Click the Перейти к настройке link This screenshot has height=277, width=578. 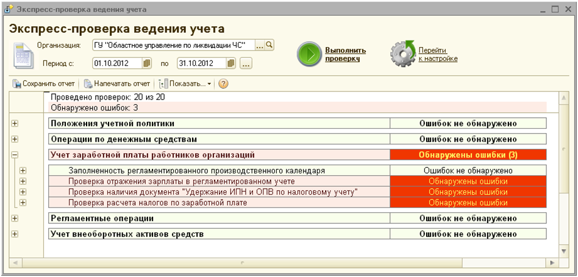pyautogui.click(x=437, y=54)
